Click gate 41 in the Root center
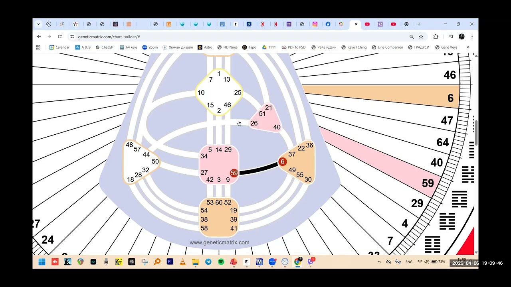 point(234,228)
